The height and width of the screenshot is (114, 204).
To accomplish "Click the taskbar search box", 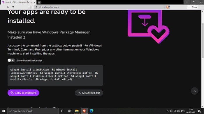I will coord(33,111).
